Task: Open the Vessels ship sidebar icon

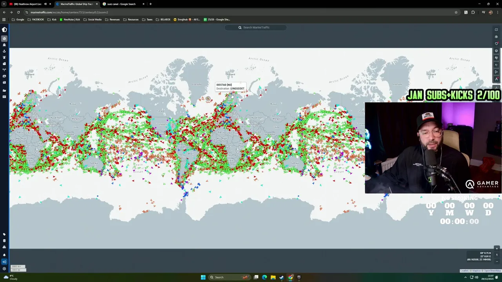Action: (x=4, y=45)
